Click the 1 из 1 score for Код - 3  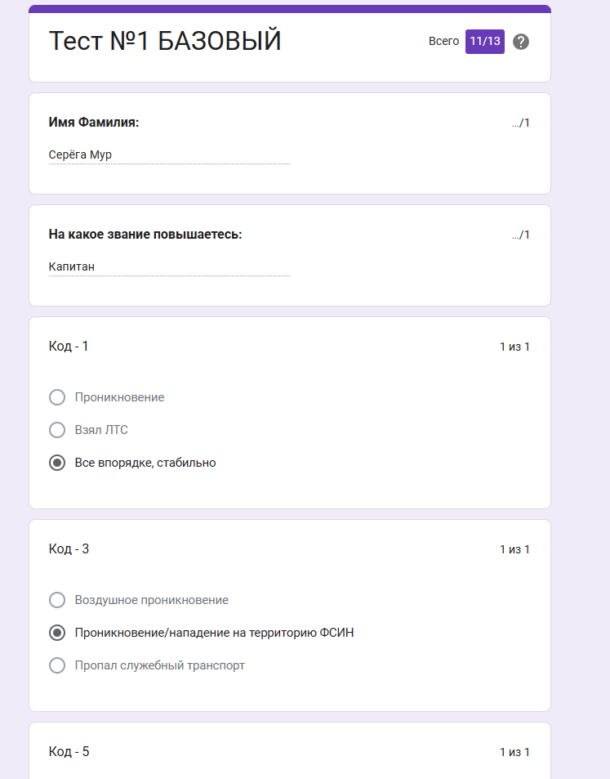514,548
